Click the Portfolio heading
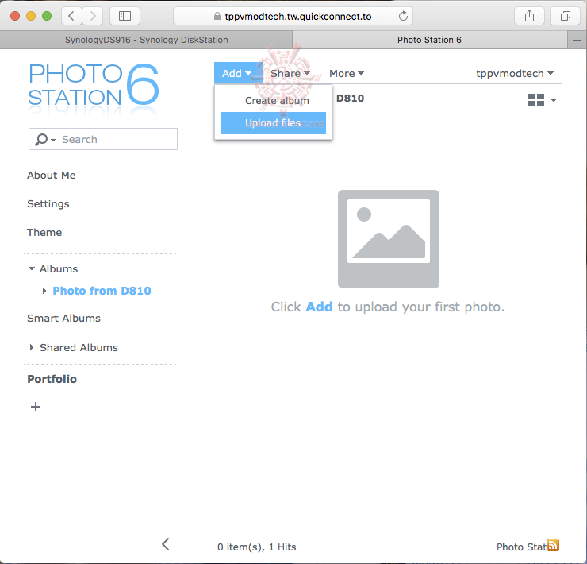Image resolution: width=587 pixels, height=564 pixels. [52, 379]
